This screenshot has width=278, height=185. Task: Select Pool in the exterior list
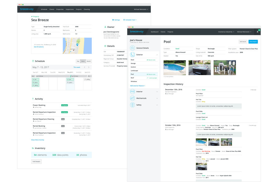click(144, 74)
